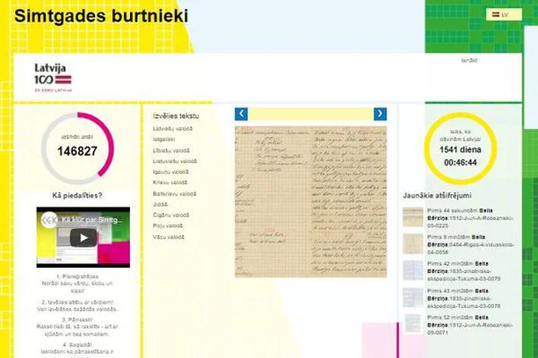Click the right blue arrow above manuscript
Image resolution: width=538 pixels, height=358 pixels.
pos(380,114)
